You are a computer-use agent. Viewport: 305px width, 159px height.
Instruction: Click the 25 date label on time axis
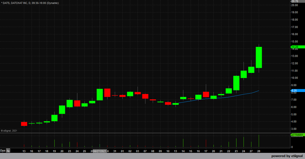point(84,151)
